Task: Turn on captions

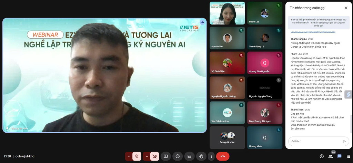Action: pyautogui.click(x=189, y=156)
